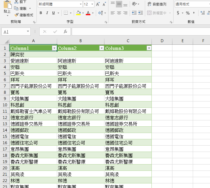210x188 pixels.
Task: Select cell A3 愛迪達斯
Action: point(33,61)
